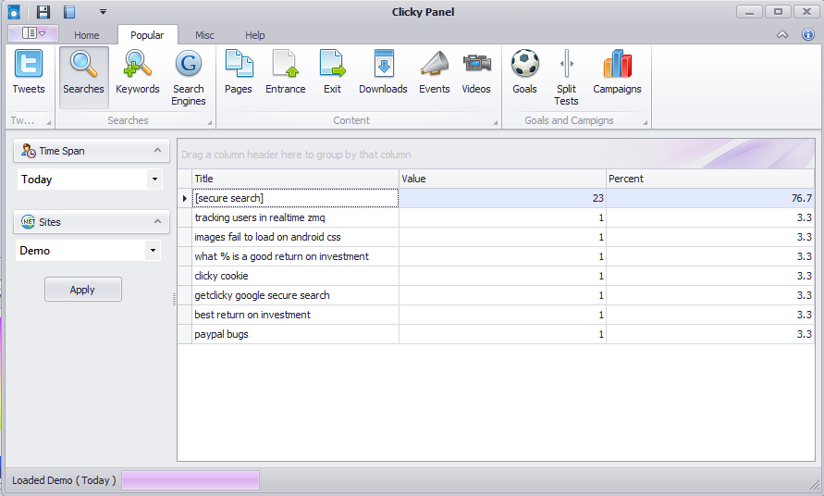This screenshot has height=496, width=824.
Task: Click the blue panel icon in quick access toolbar
Action: click(x=69, y=12)
